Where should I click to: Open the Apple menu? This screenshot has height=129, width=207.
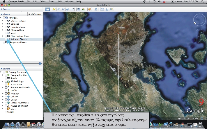click(4, 1)
